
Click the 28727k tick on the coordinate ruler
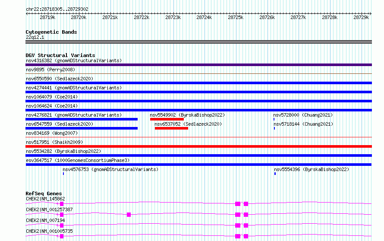(x=298, y=18)
